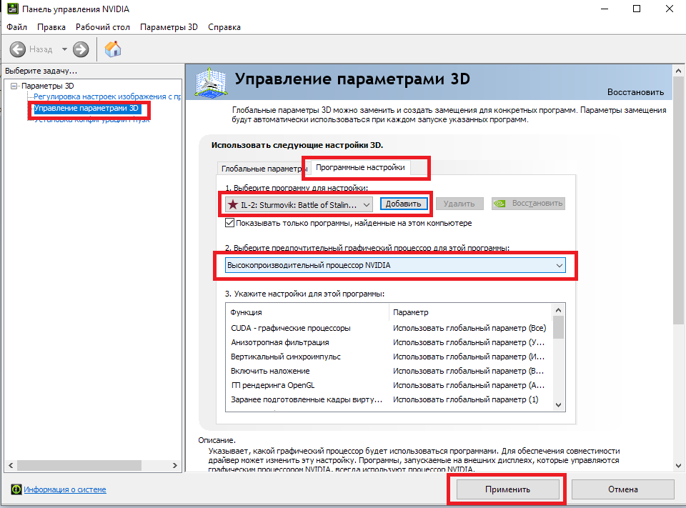Click the 3D settings header illustration icon

(211, 82)
